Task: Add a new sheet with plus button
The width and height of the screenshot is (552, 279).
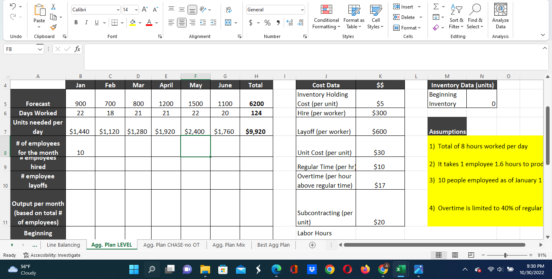Action: pos(312,245)
